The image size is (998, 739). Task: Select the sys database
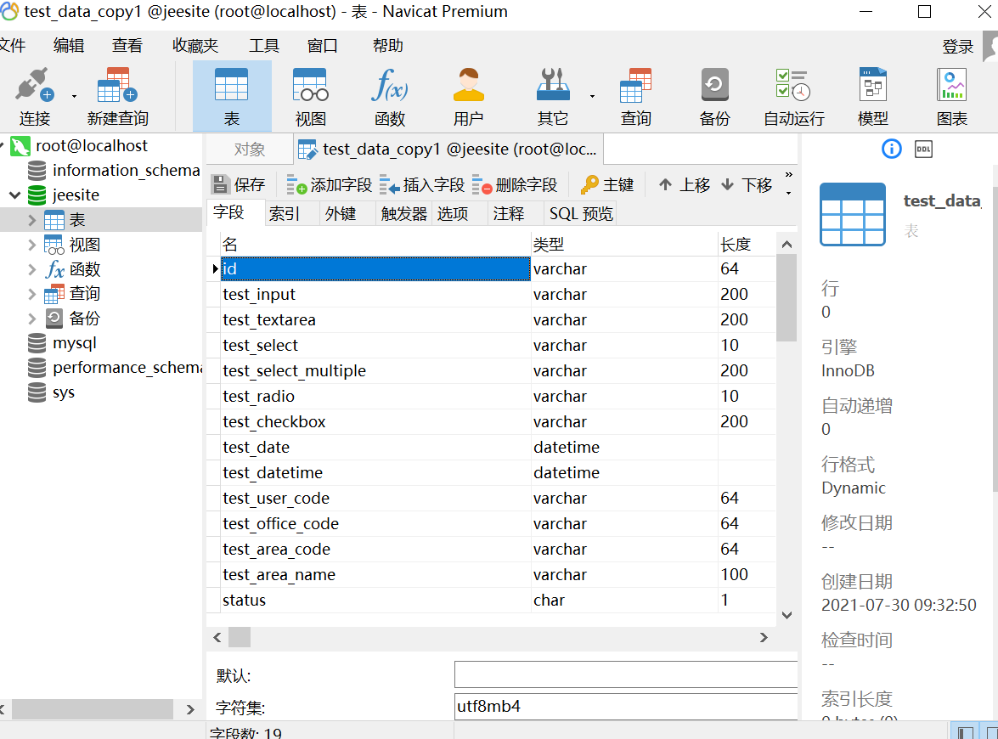point(64,392)
